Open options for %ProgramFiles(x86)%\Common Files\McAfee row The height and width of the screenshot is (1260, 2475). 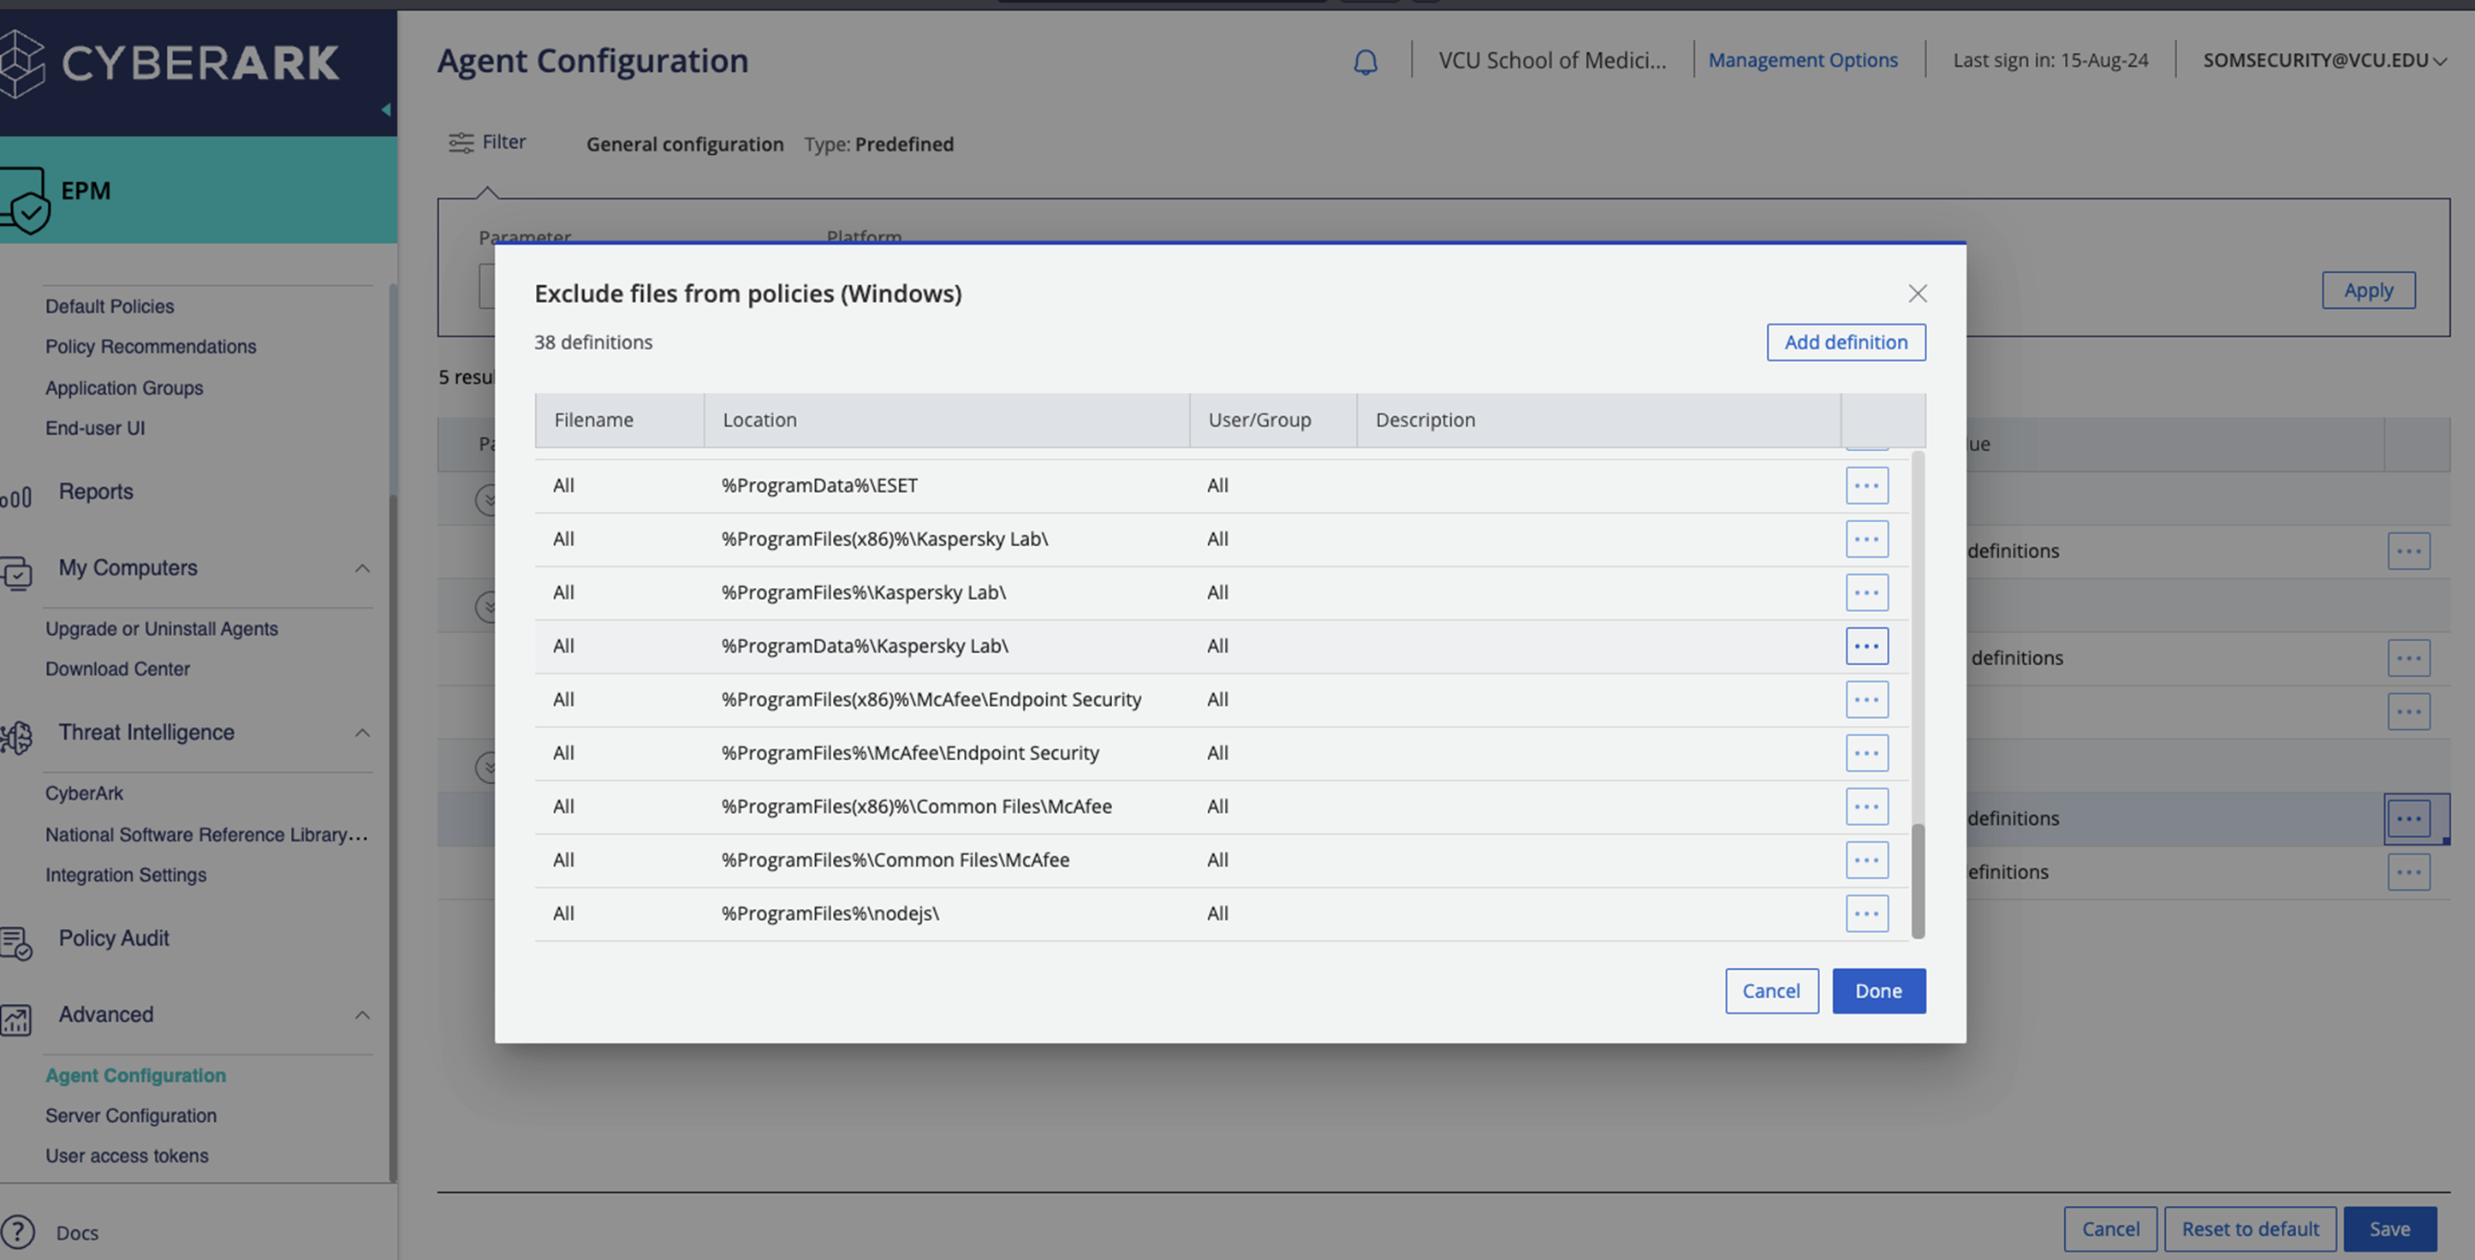tap(1865, 805)
